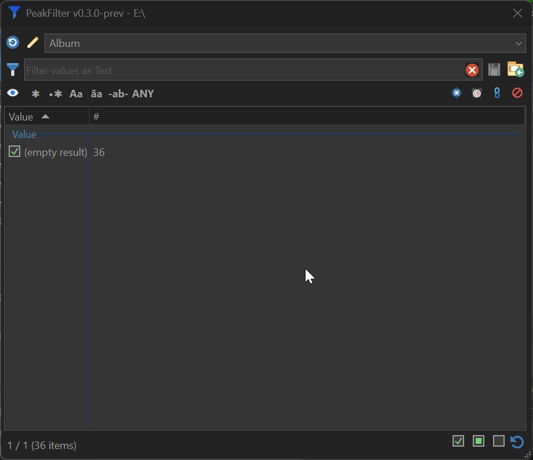Toggle the eye visibility icon
Image resolution: width=533 pixels, height=460 pixels.
(13, 93)
